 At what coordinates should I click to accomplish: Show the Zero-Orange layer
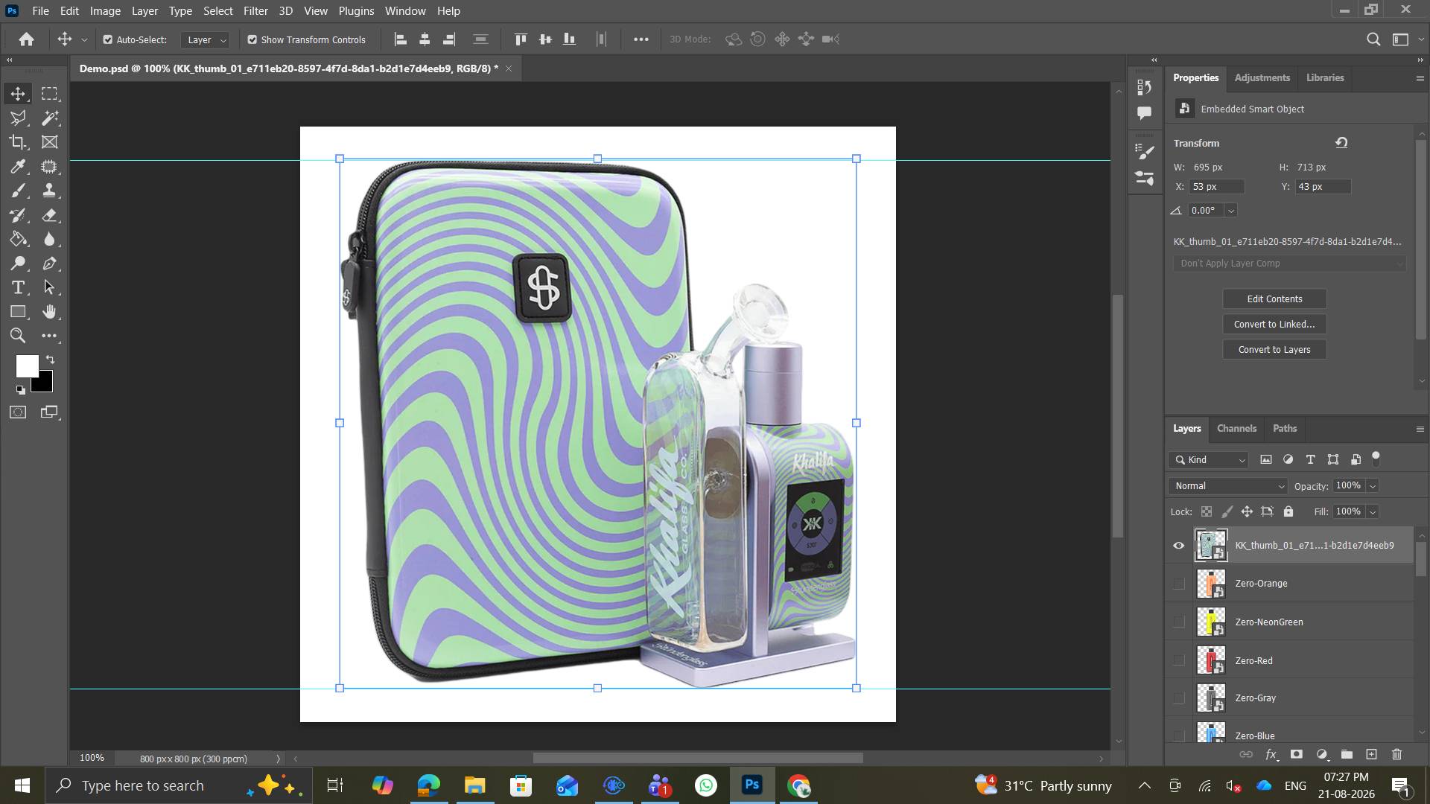coord(1178,584)
